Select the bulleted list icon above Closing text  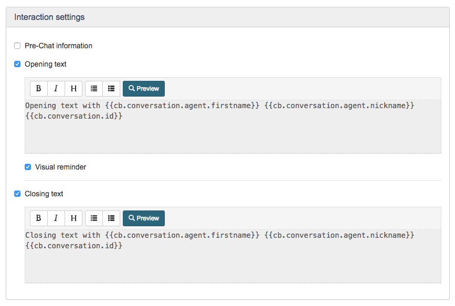(93, 218)
